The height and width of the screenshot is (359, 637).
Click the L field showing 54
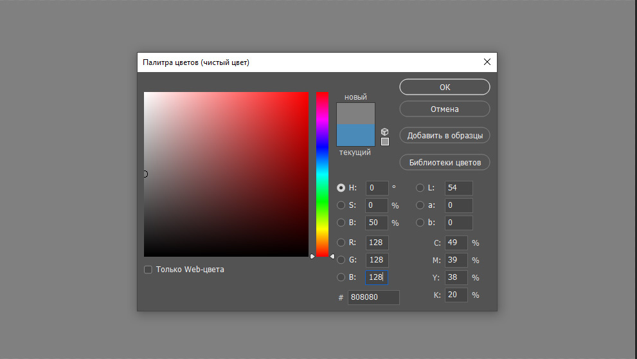pos(459,188)
